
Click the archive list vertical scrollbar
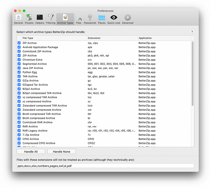tap(192, 74)
